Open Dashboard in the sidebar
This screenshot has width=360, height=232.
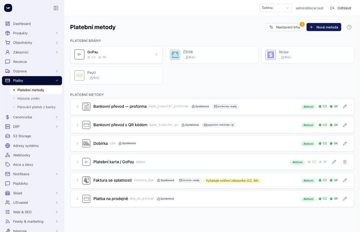(x=32, y=24)
